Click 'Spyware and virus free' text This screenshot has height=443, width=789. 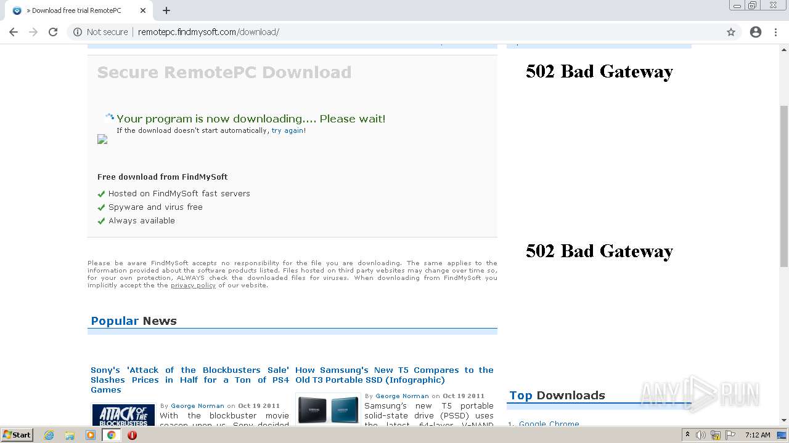coord(155,207)
